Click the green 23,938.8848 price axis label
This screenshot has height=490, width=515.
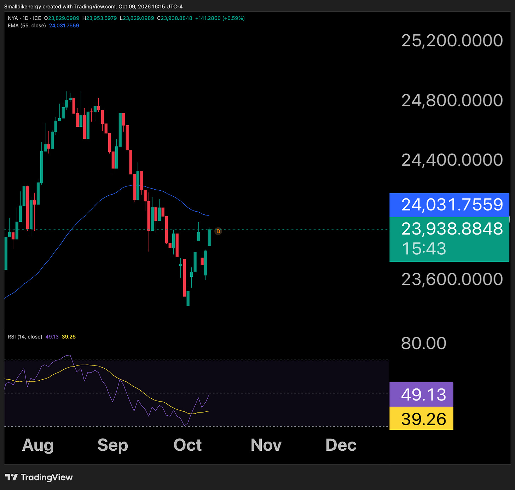point(452,229)
